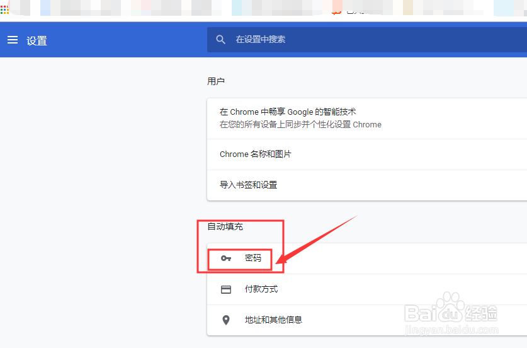The height and width of the screenshot is (348, 527).
Task: Open the 付款方式 payment methods row
Action: (x=367, y=289)
